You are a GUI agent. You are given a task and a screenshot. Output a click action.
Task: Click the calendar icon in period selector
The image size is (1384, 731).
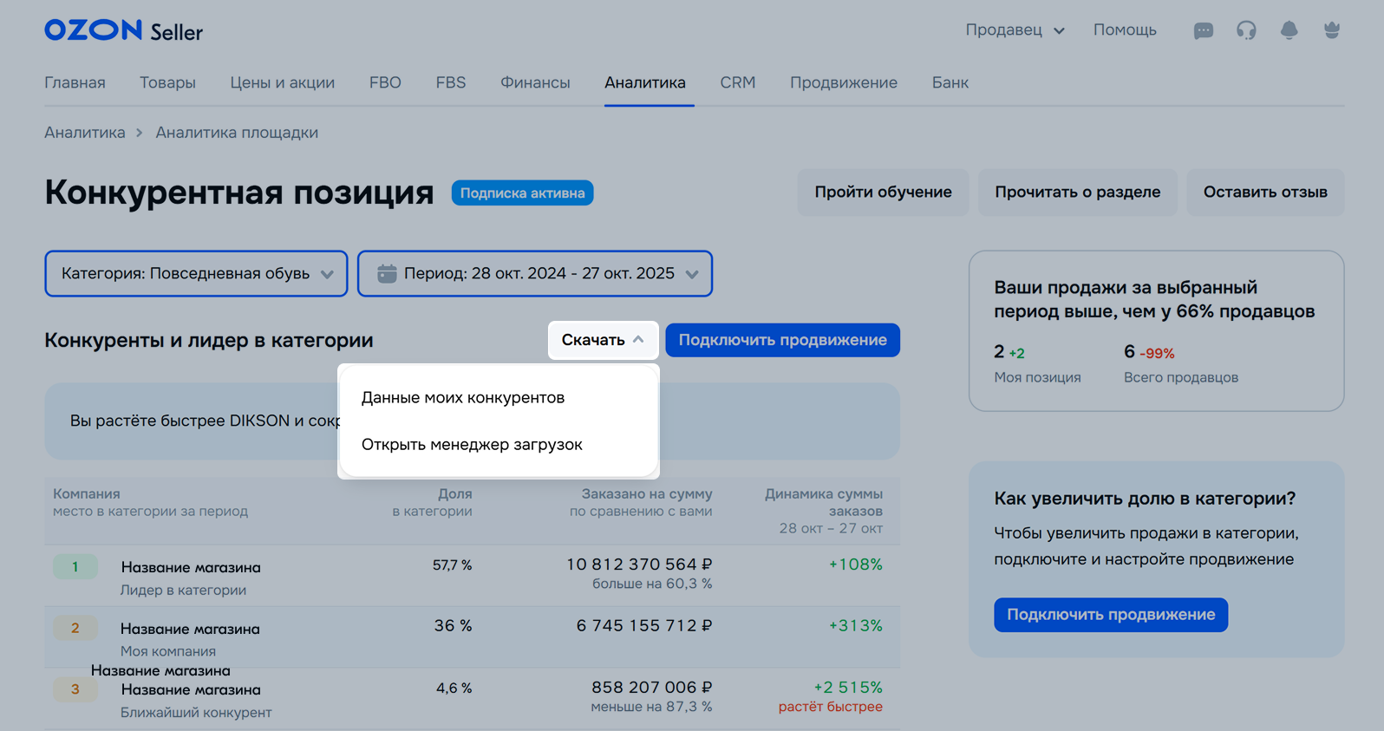387,274
